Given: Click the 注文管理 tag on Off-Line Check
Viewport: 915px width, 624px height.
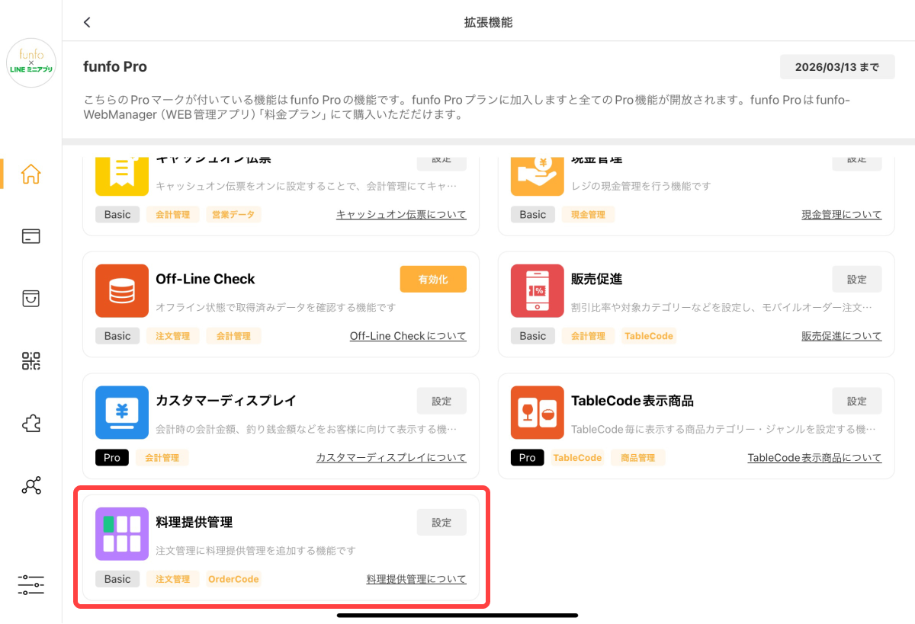Looking at the screenshot, I should click(x=172, y=336).
